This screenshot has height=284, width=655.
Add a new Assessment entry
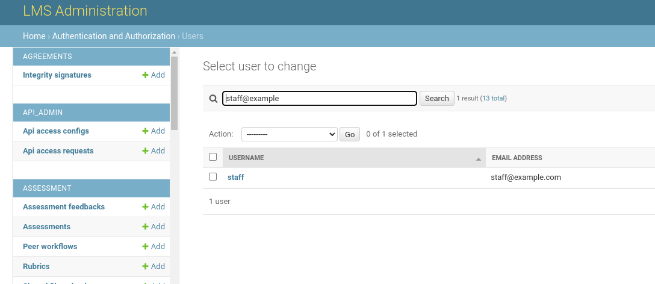click(x=154, y=226)
